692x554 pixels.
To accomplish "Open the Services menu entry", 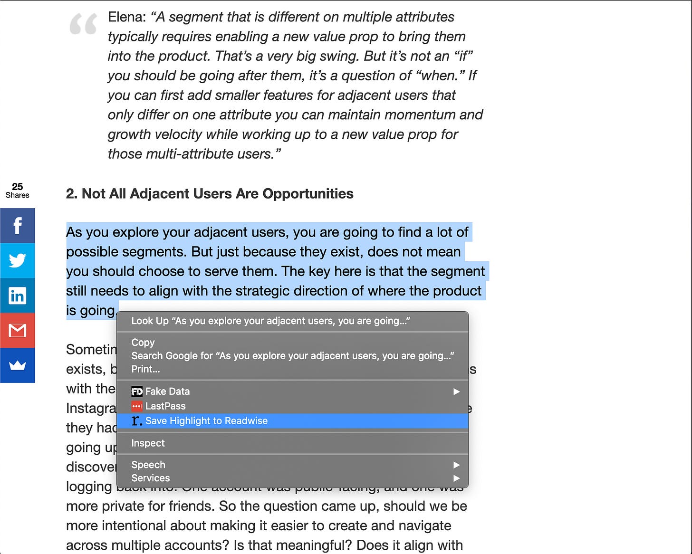I will click(x=292, y=478).
